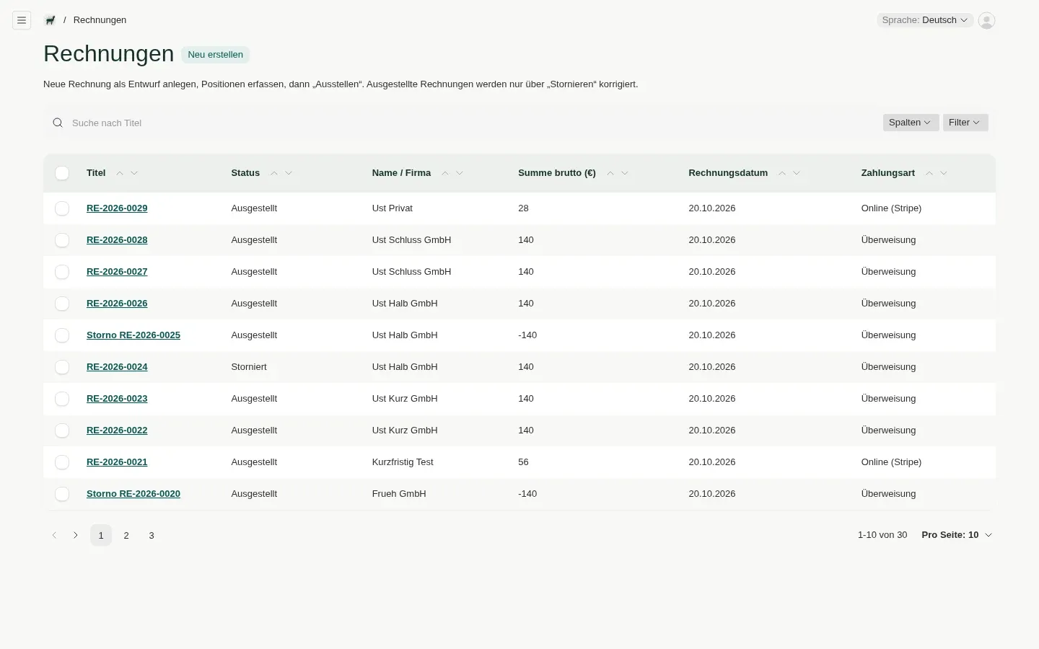The height and width of the screenshot is (649, 1039).
Task: Click the search magnifier icon
Action: pos(58,123)
